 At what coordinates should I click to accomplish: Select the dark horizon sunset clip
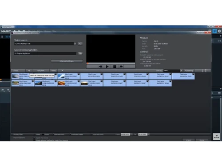[84, 83]
